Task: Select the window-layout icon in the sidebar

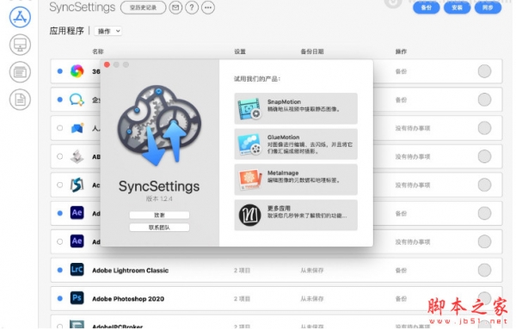Action: pos(20,72)
